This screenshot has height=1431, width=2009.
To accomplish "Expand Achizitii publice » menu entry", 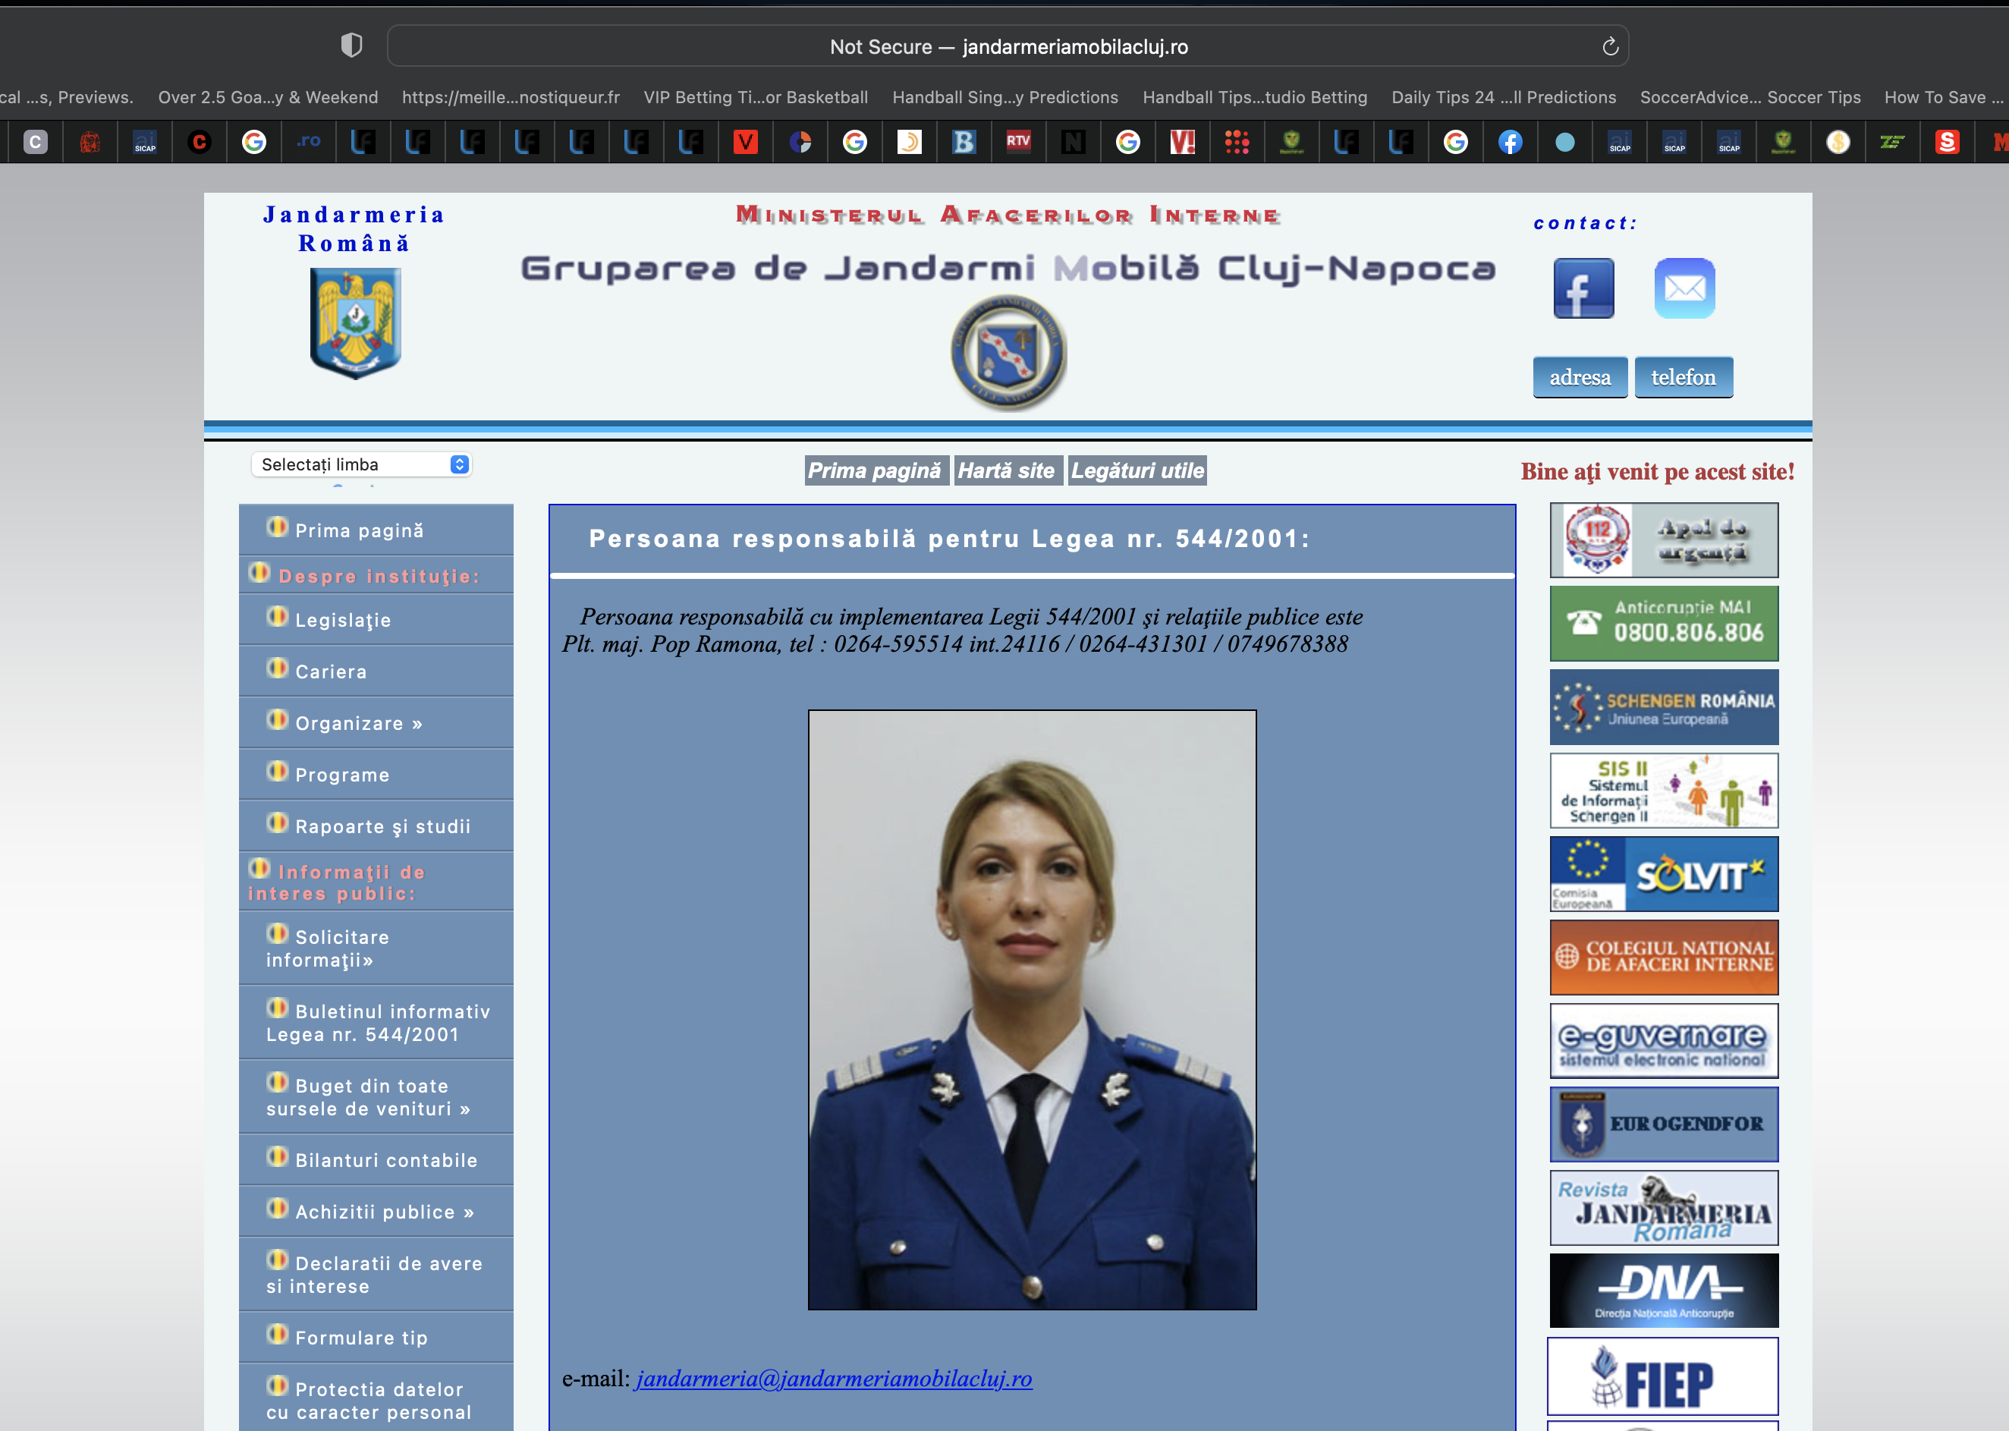I will (384, 1212).
